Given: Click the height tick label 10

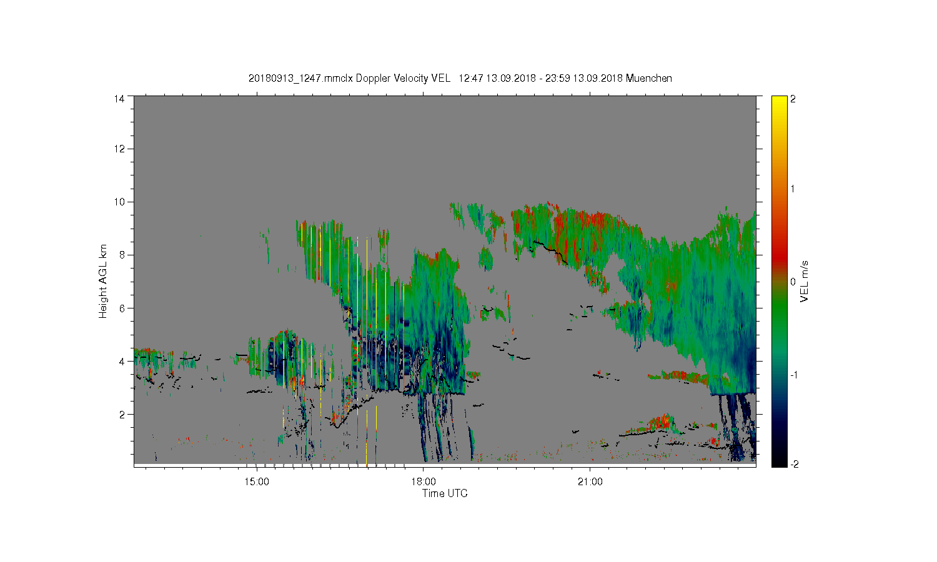Looking at the screenshot, I should coord(119,202).
